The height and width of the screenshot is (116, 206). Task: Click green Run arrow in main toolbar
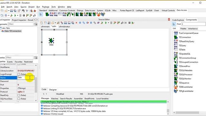click(x=15, y=15)
